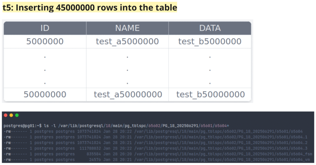316x165 pixels.
Task: Click the red close dot in terminal
Action: (x=6, y=115)
